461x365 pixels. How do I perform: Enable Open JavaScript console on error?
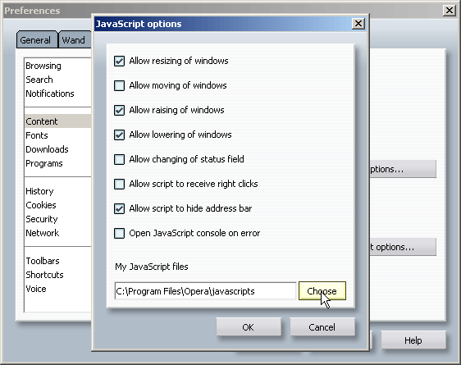tap(119, 233)
